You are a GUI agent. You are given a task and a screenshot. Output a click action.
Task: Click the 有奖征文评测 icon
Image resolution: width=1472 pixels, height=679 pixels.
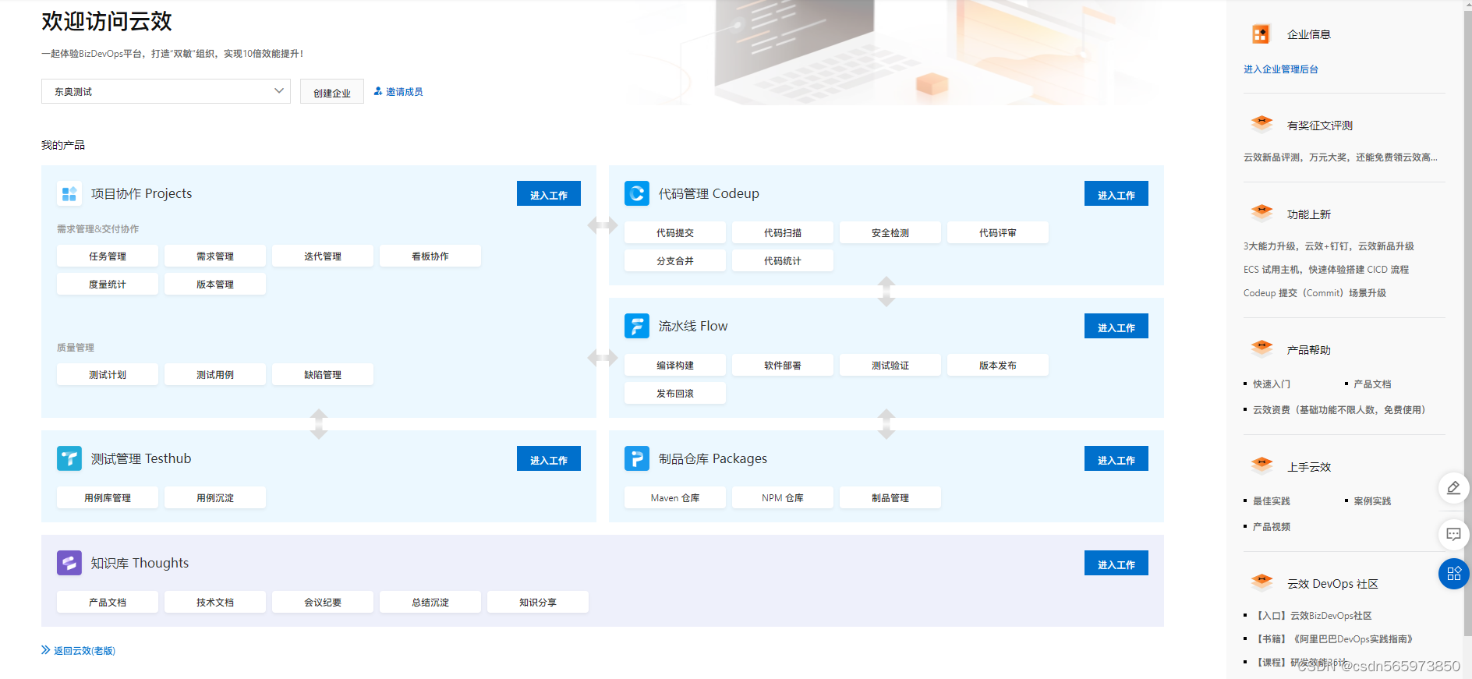(x=1261, y=124)
